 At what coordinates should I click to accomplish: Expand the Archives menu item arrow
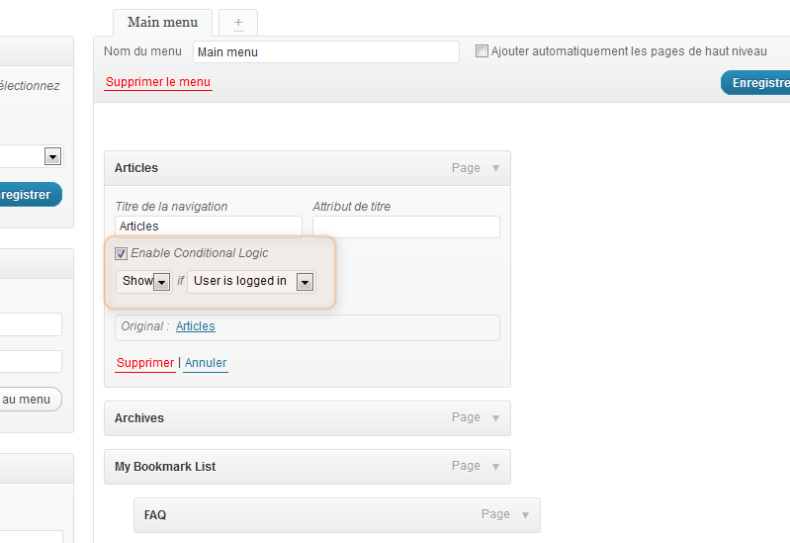coord(495,418)
